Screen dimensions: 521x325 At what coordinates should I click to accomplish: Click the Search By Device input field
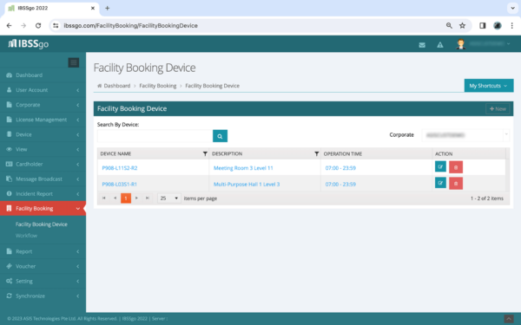click(x=155, y=136)
